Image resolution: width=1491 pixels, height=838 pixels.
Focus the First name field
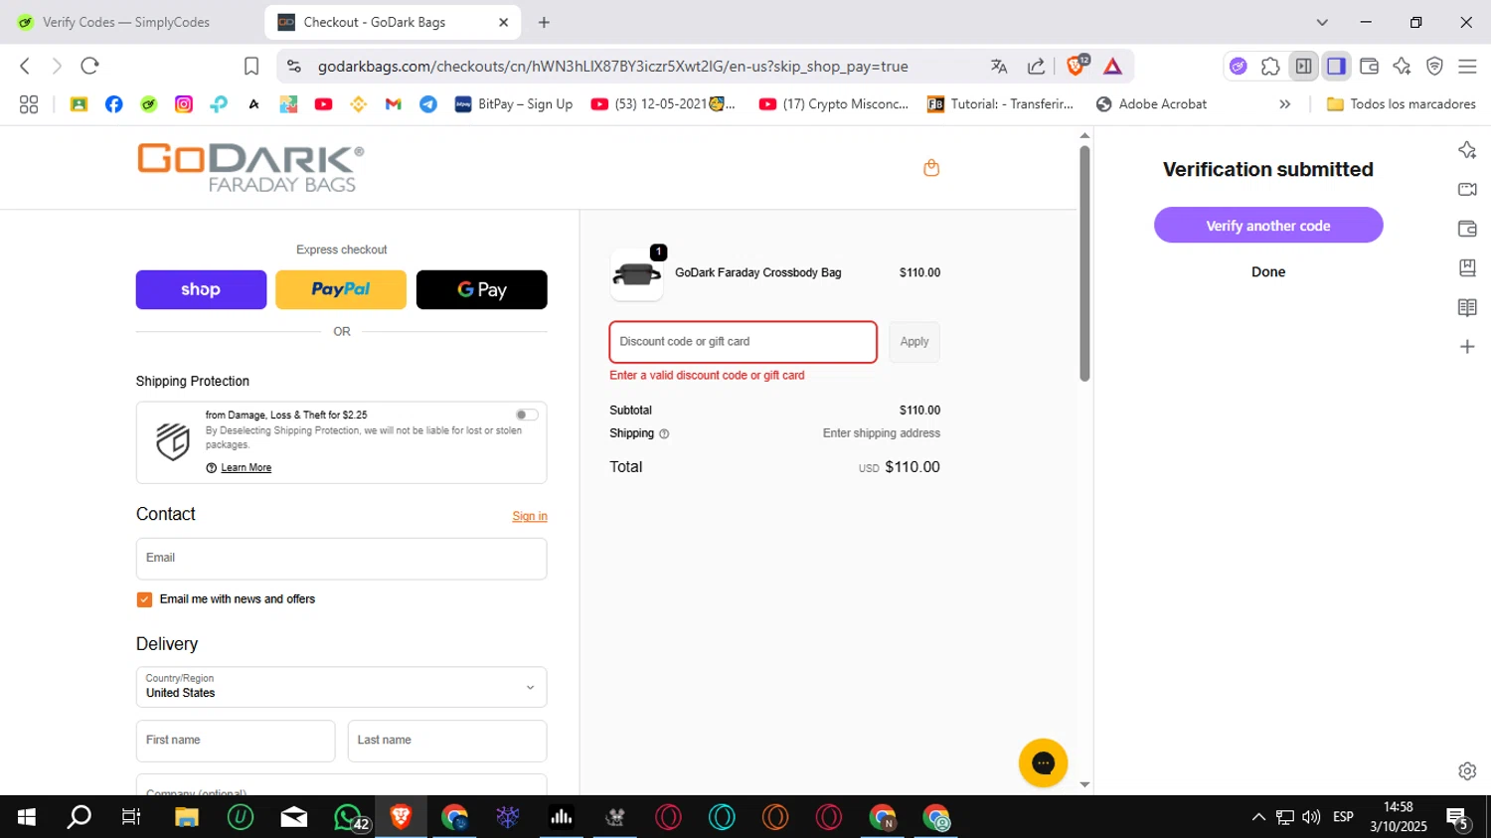(x=236, y=741)
